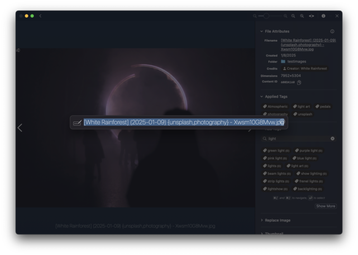Clear the tag search with the X icon
The image size is (358, 255).
pos(332,139)
